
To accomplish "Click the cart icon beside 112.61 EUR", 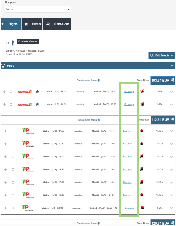I will 172,120.
